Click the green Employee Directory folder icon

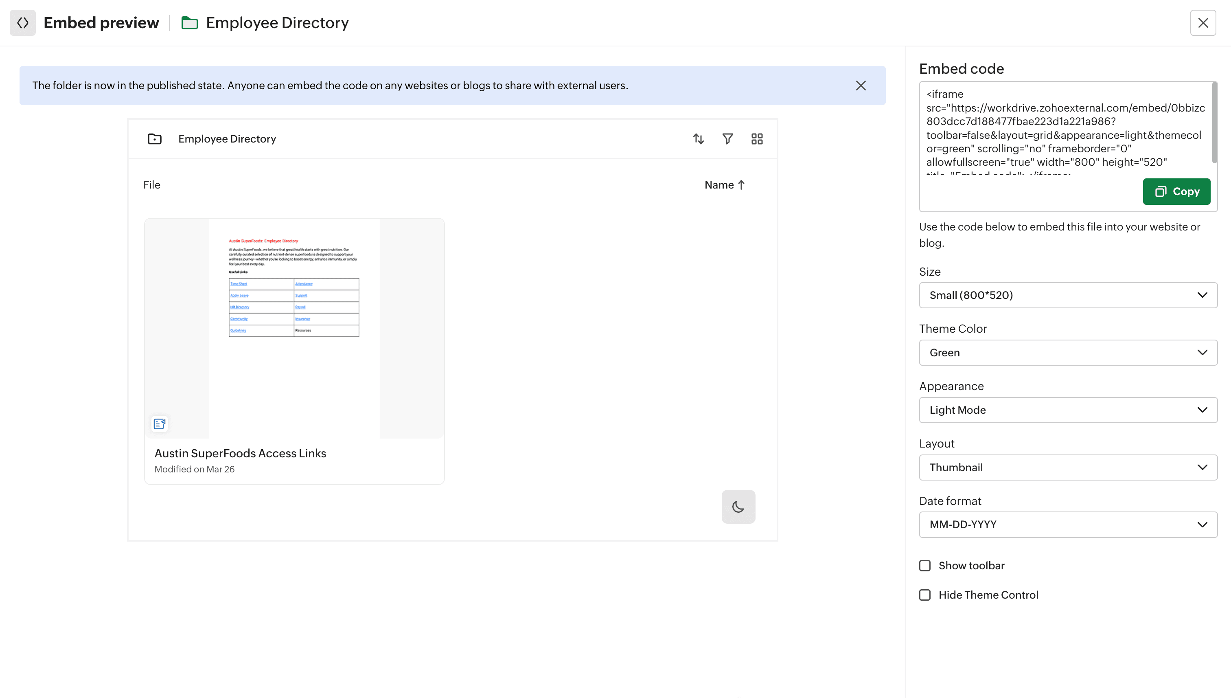point(189,22)
